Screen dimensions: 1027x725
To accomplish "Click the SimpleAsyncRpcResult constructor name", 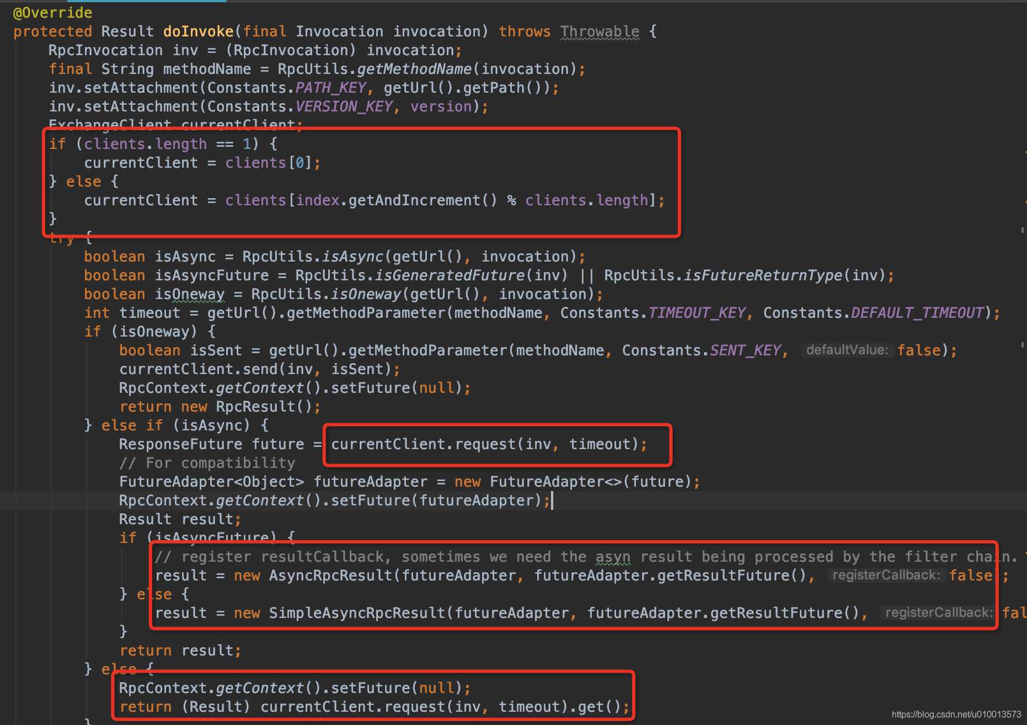I will [357, 614].
